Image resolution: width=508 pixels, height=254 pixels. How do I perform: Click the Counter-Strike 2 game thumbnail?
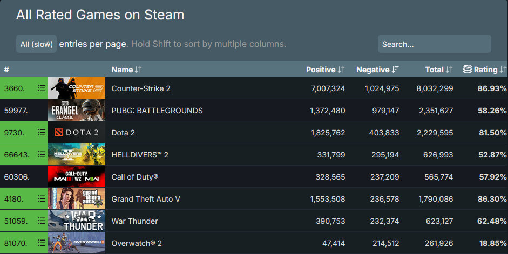click(x=77, y=88)
